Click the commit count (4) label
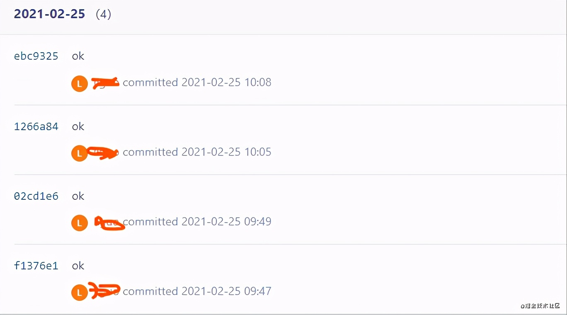 (105, 14)
